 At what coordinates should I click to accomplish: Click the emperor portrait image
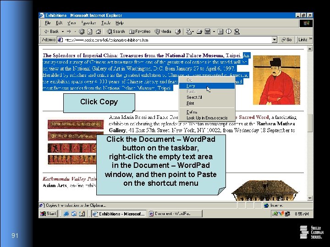pyautogui.click(x=276, y=80)
